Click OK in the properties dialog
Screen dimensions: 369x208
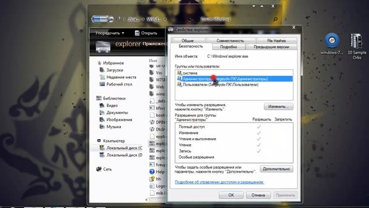point(231,195)
